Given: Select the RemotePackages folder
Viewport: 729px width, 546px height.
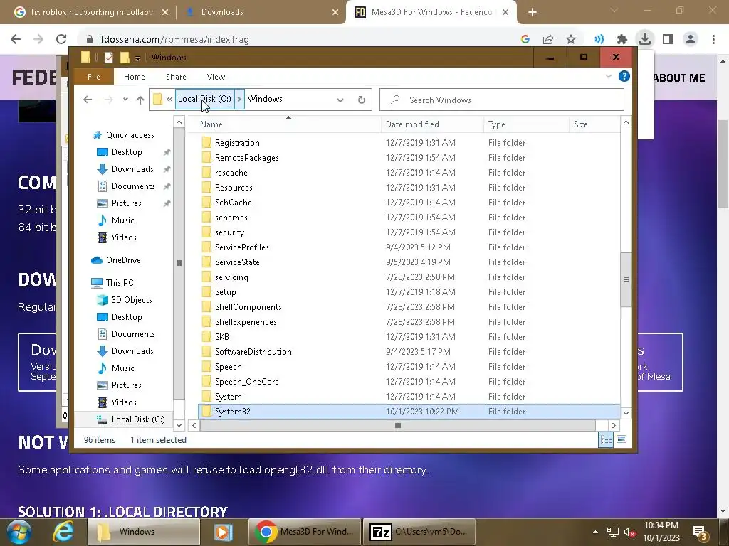Looking at the screenshot, I should 247,158.
